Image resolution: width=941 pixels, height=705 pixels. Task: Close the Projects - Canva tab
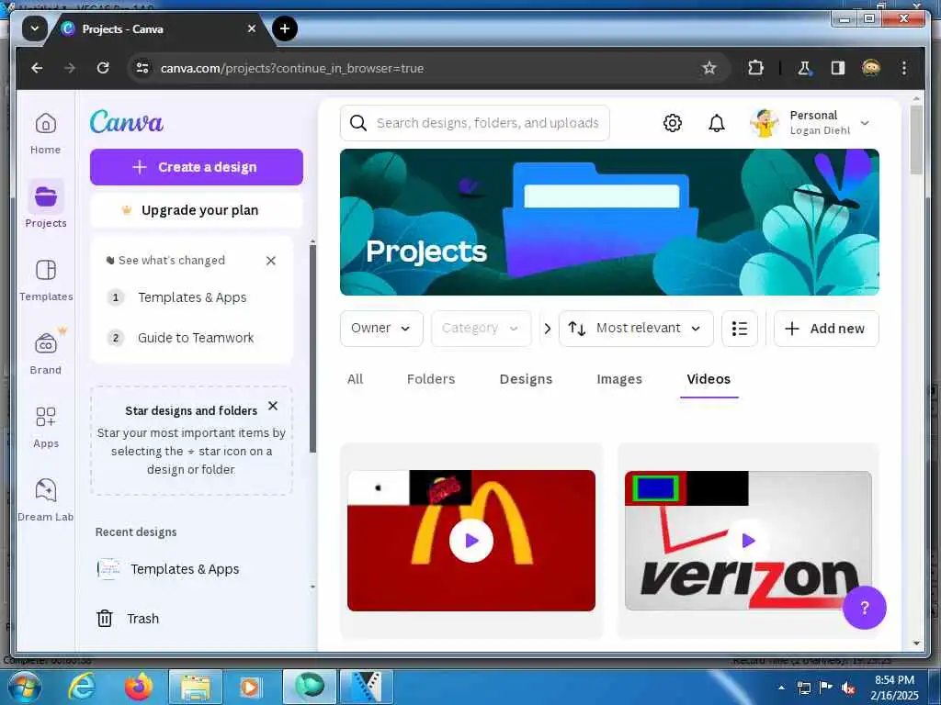pyautogui.click(x=252, y=28)
